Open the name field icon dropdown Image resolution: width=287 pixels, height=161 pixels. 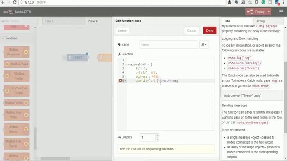(x=204, y=45)
